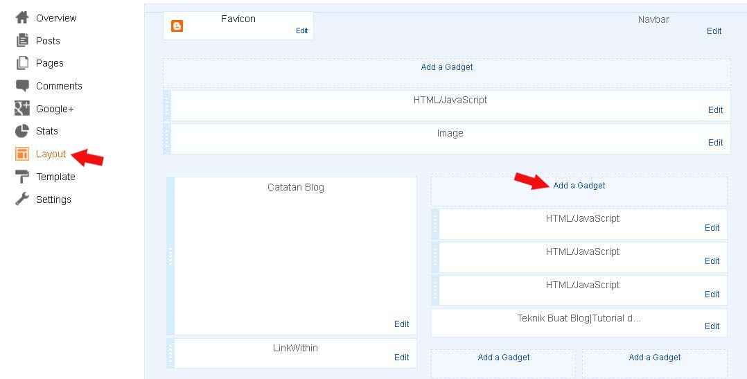
Task: Open the Overview menu item
Action: point(56,18)
